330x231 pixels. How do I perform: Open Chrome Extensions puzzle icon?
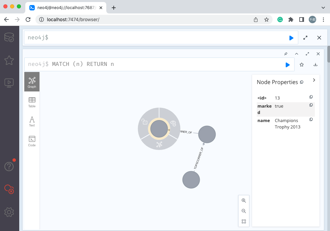(x=291, y=20)
